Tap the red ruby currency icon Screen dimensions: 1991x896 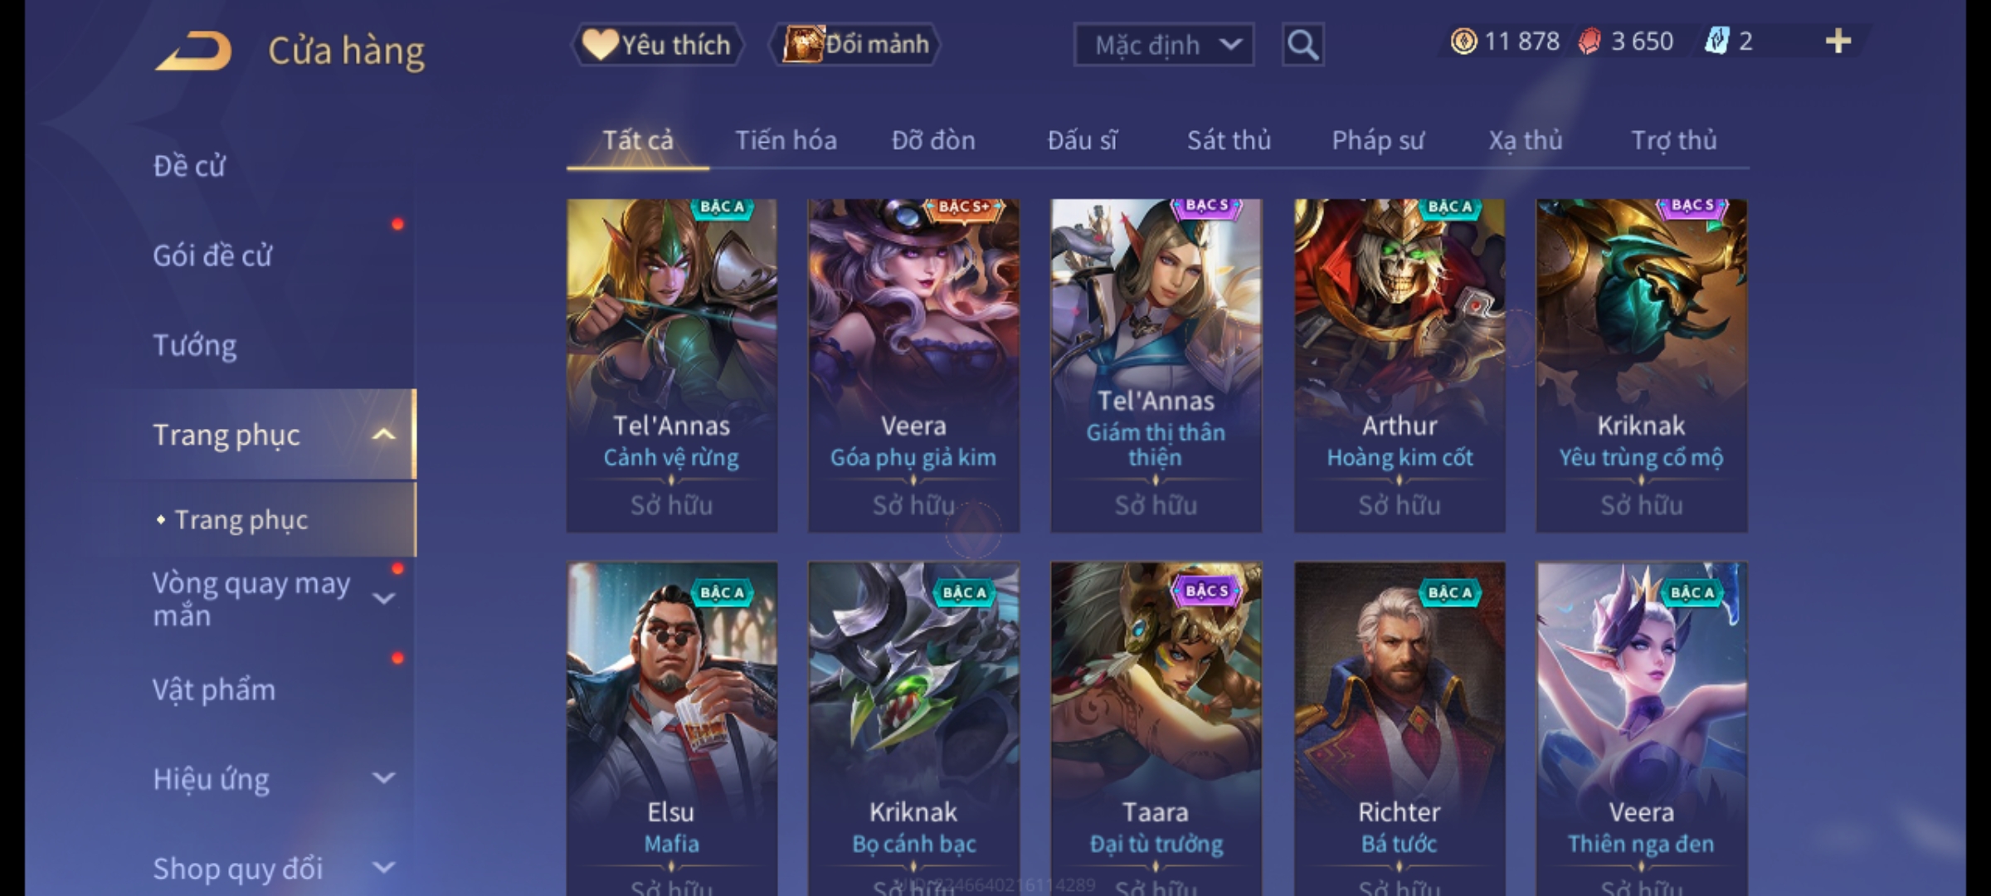1589,41
